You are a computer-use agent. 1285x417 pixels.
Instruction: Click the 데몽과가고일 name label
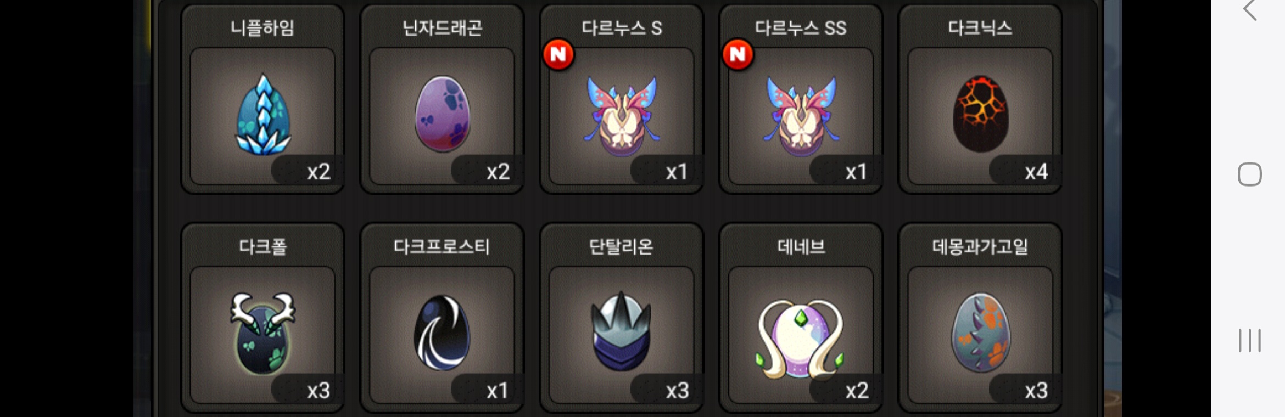coord(980,247)
